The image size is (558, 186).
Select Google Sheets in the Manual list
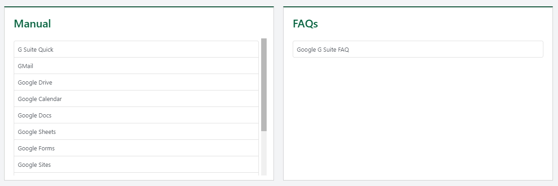pos(37,132)
